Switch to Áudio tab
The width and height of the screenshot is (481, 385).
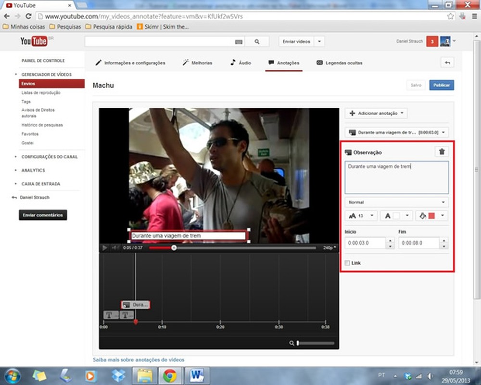tap(241, 63)
